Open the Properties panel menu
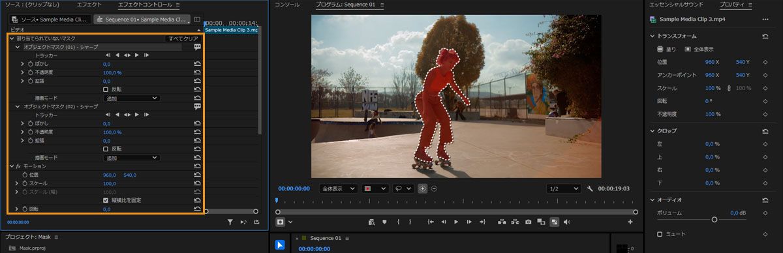The image size is (783, 253). [x=749, y=5]
